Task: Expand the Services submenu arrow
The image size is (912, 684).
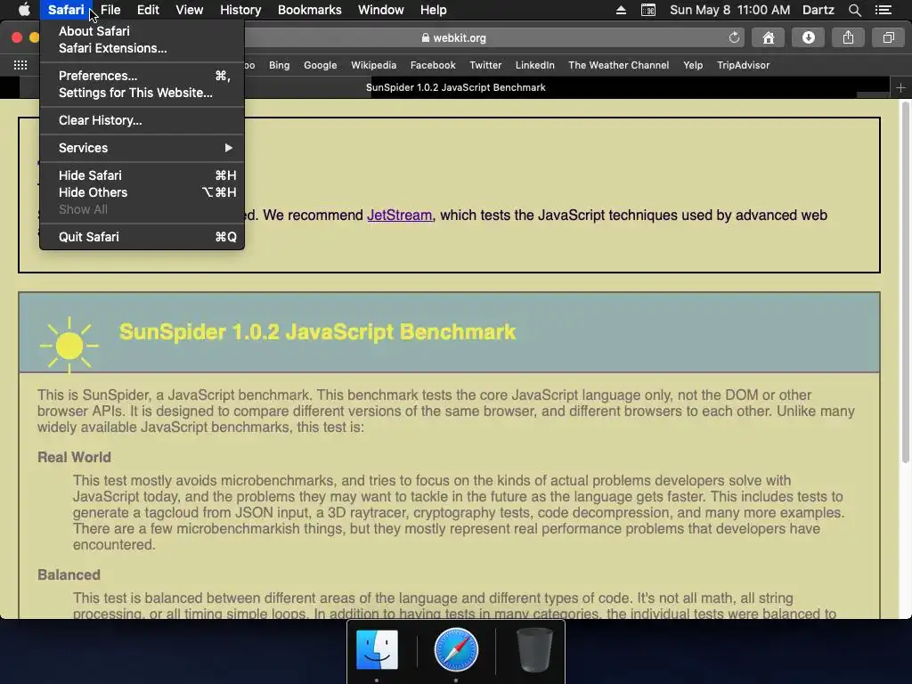Action: pos(229,148)
